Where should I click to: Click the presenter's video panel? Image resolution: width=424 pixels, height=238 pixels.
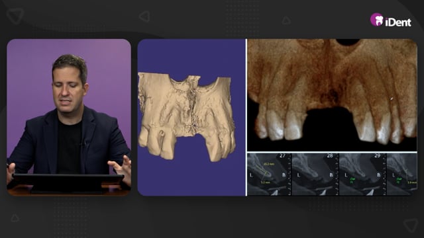[x=69, y=118]
